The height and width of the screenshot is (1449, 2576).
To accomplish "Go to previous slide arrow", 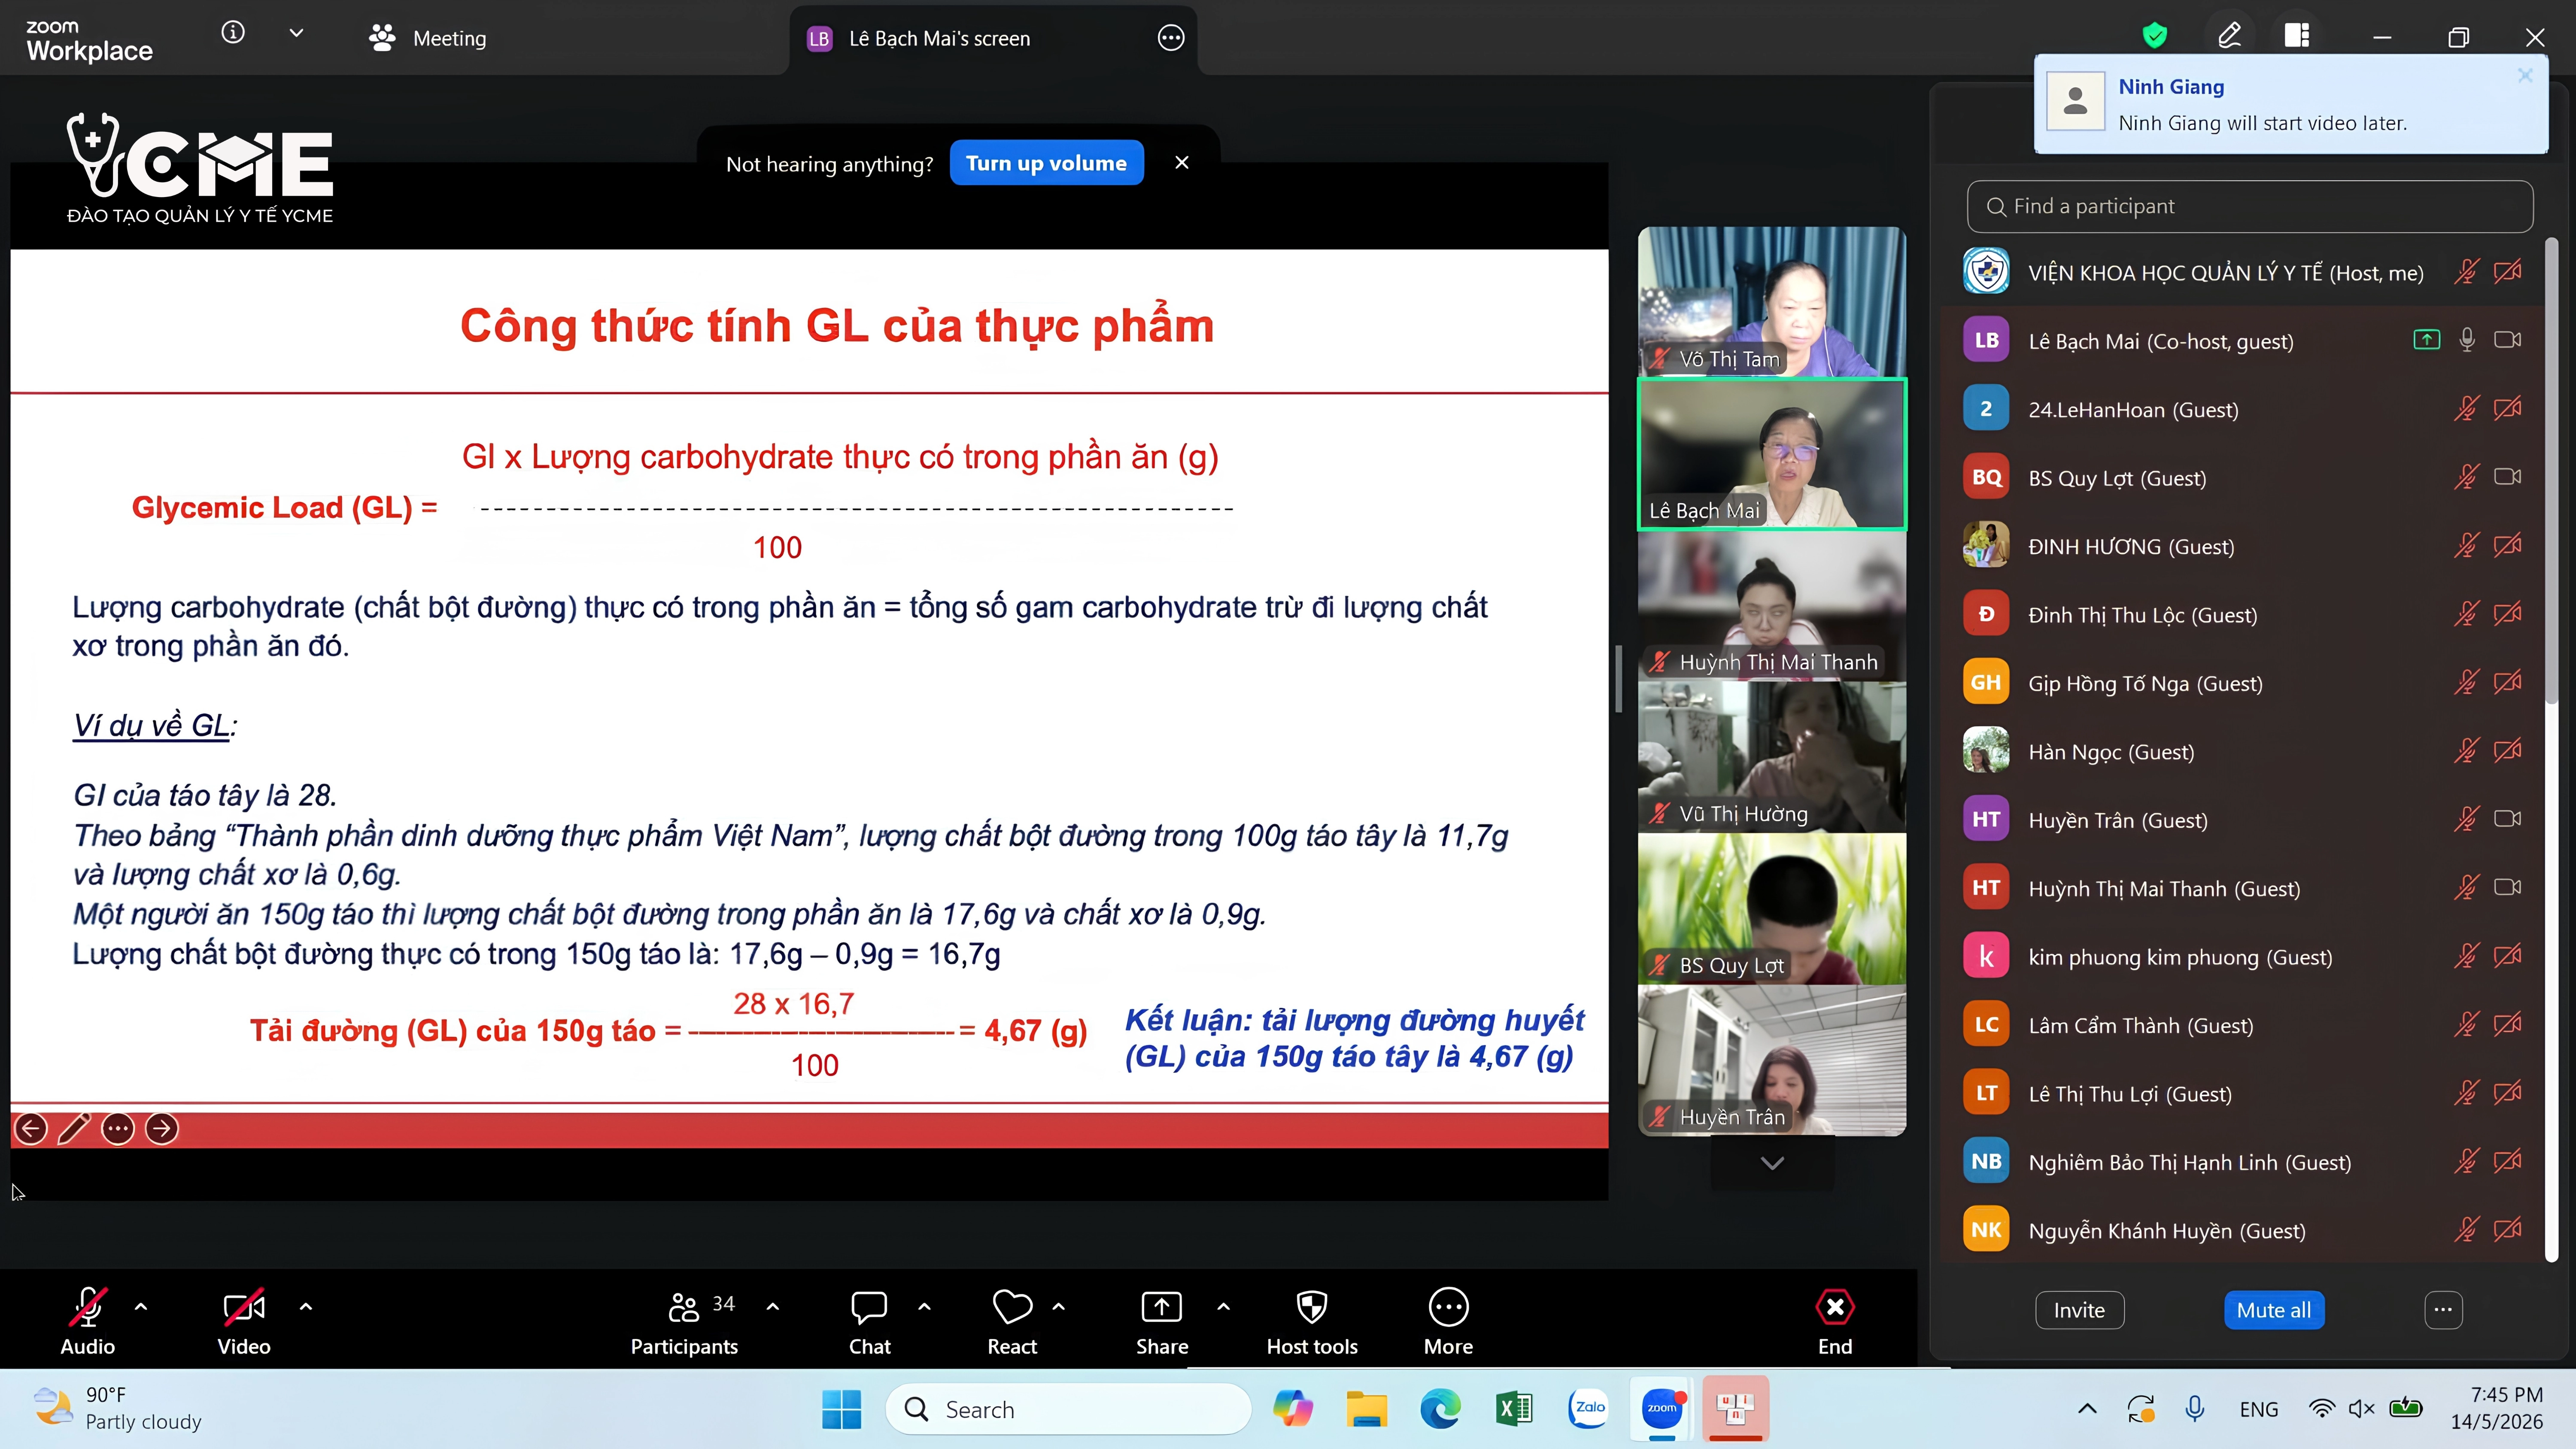I will [x=31, y=1129].
